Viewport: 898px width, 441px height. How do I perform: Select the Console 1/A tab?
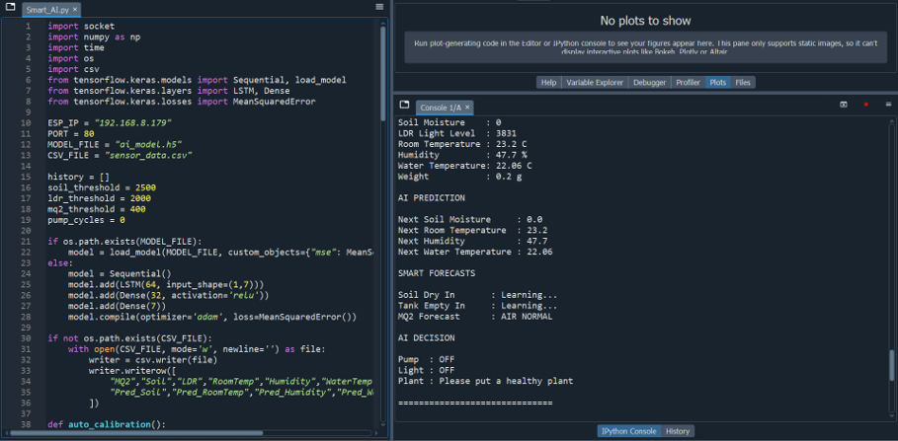click(444, 107)
